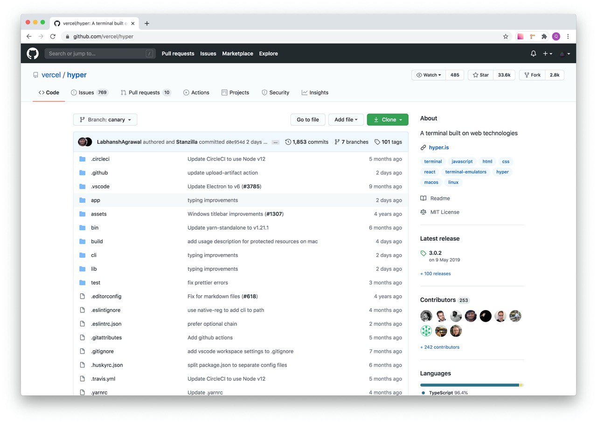Open the user avatar menu dropdown
This screenshot has height=423, width=597.
click(565, 54)
